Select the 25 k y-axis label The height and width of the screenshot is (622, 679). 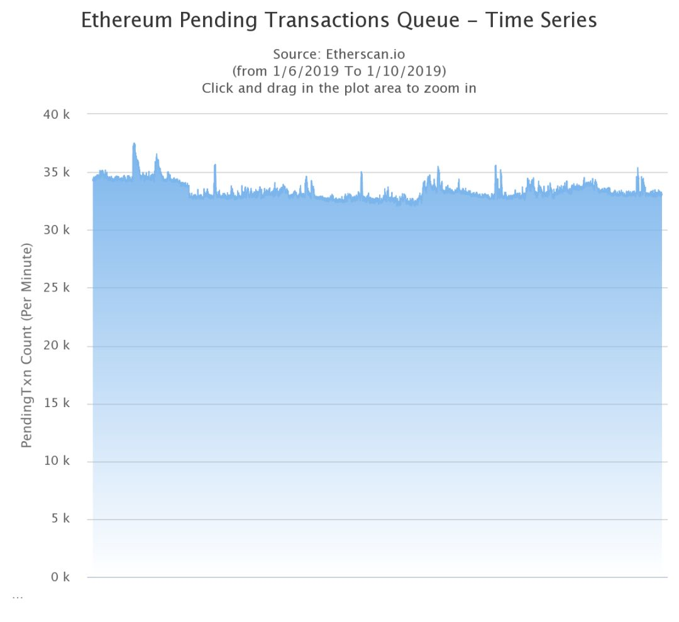(x=57, y=288)
